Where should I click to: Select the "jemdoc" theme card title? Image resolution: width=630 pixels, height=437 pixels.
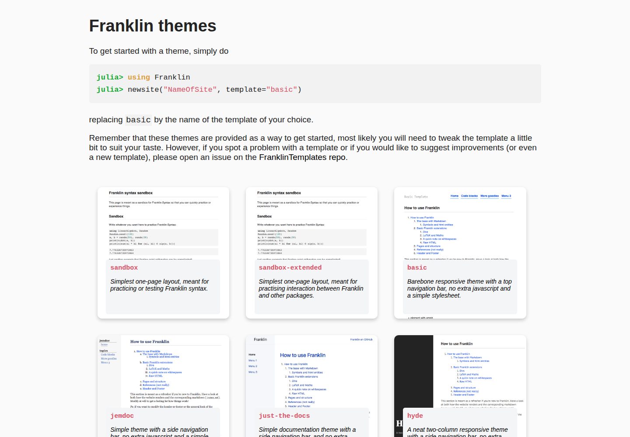[x=122, y=416]
